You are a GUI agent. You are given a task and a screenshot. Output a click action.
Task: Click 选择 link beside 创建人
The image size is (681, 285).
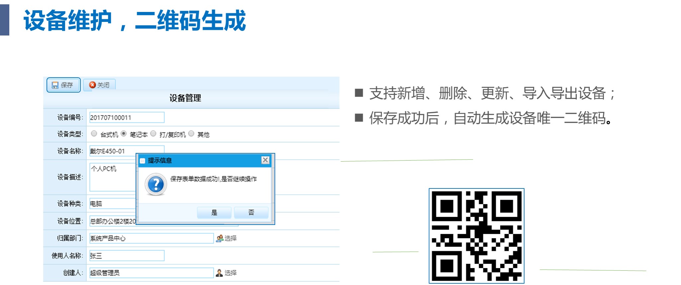click(x=231, y=273)
